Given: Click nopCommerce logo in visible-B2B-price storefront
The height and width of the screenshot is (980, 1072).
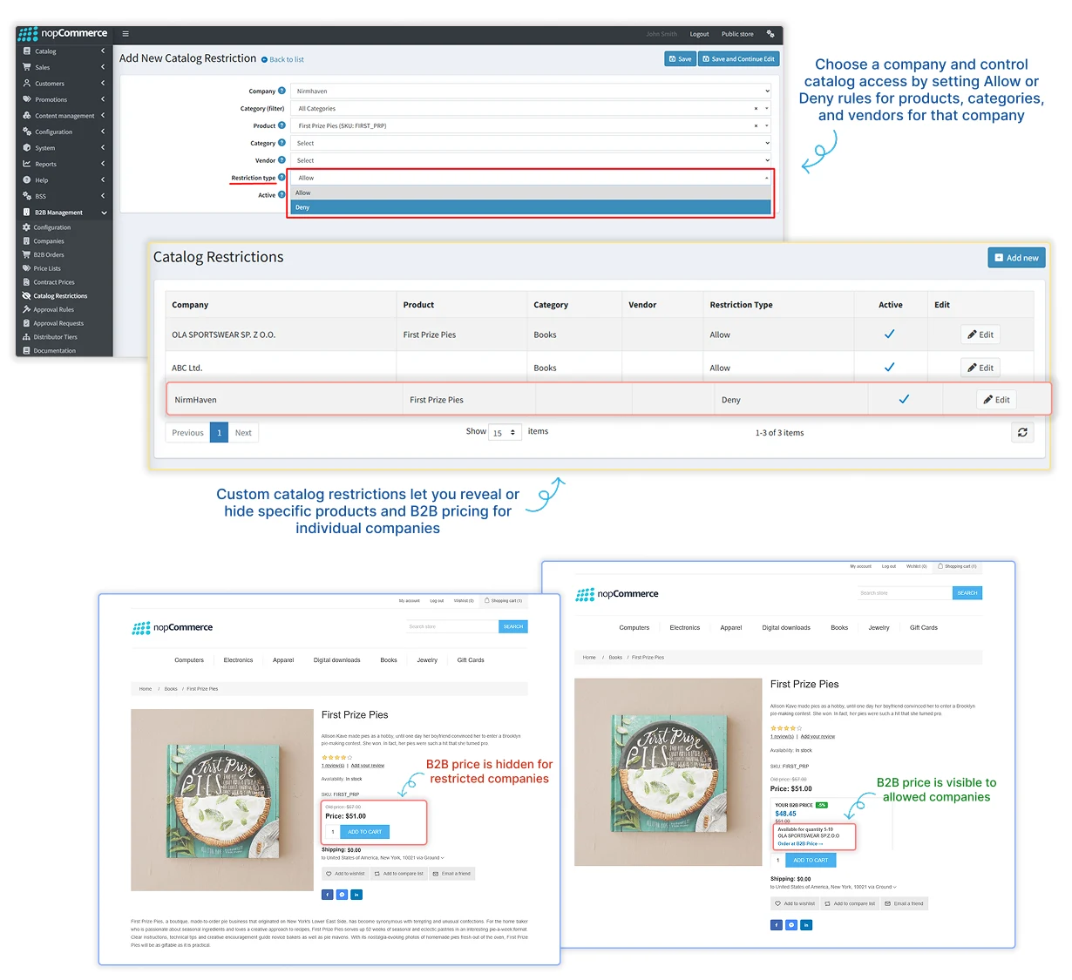Looking at the screenshot, I should pyautogui.click(x=617, y=594).
